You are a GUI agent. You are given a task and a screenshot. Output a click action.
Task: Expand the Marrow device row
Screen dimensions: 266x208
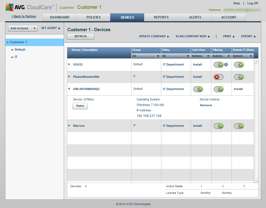(69, 125)
